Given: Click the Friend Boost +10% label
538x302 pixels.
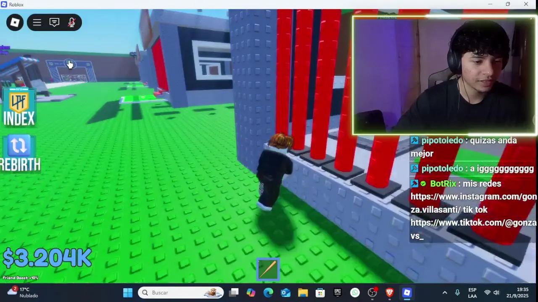Looking at the screenshot, I should (x=21, y=278).
